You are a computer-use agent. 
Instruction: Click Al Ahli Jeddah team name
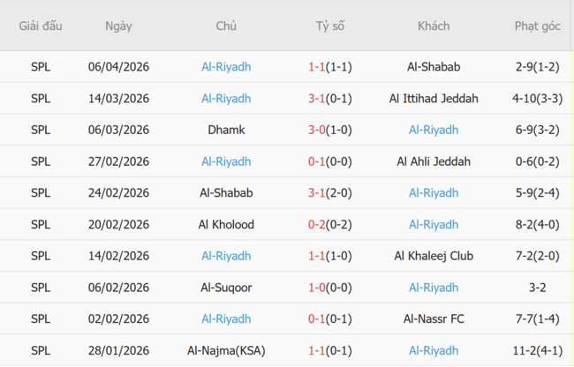(x=434, y=161)
